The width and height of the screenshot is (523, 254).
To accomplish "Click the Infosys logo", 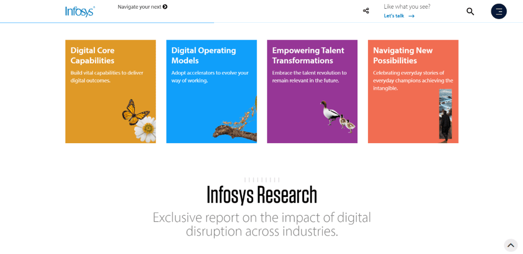I will pos(80,11).
